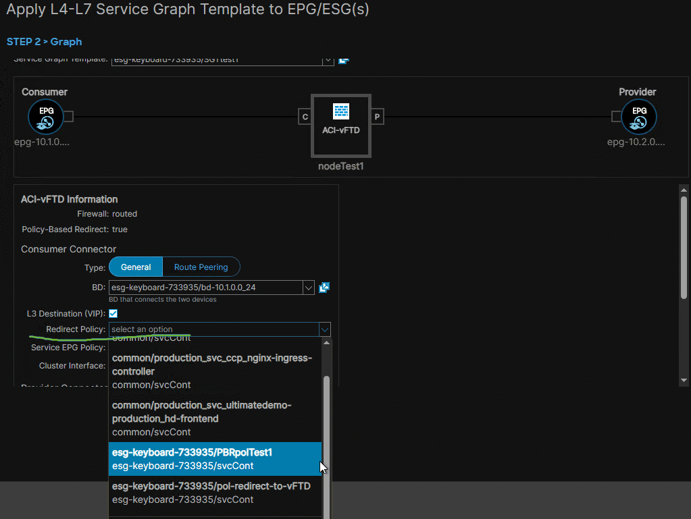
Task: Click the Redirect Policy input field
Action: click(x=213, y=329)
